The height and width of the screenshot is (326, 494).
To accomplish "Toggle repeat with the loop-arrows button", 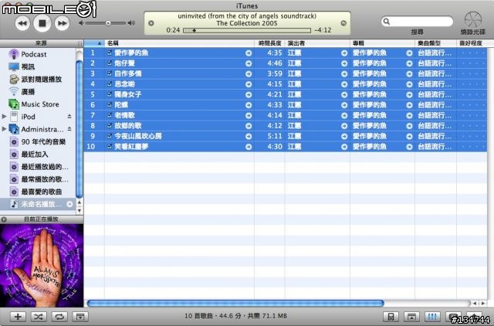I will point(59,317).
